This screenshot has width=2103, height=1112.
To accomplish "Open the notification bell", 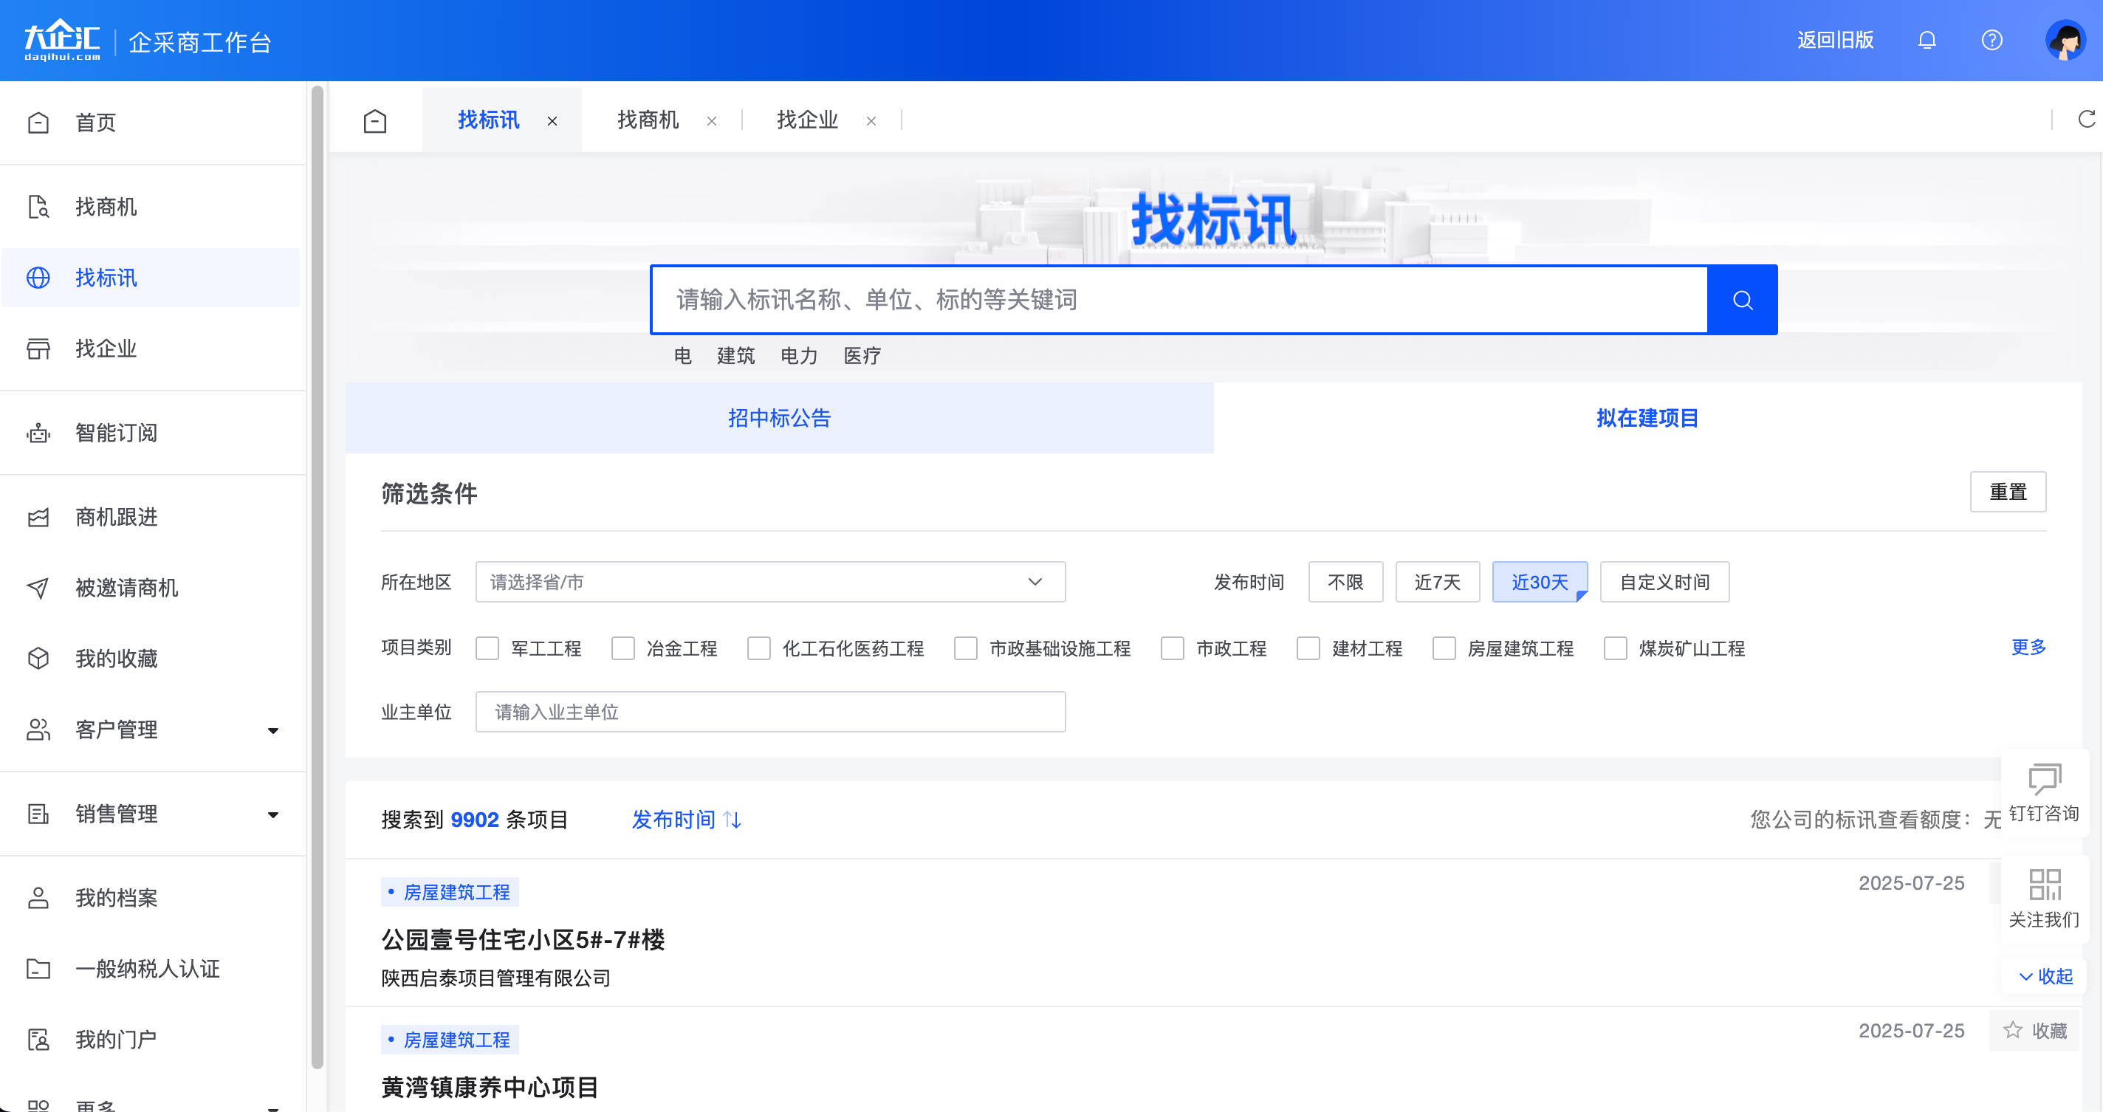I will pyautogui.click(x=1927, y=40).
